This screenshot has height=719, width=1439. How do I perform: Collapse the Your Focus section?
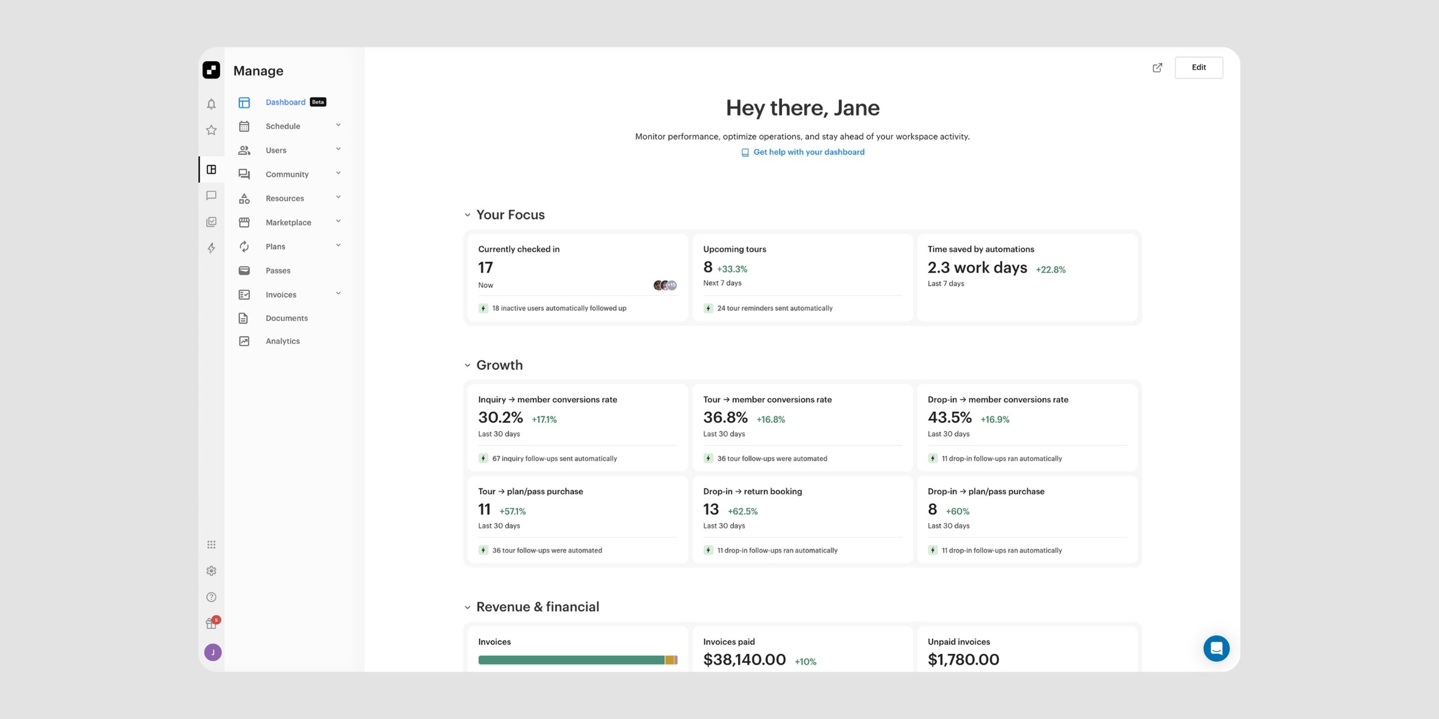pos(468,215)
